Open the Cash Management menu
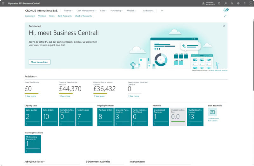Viewport: 254px width, 166px height. (x=86, y=11)
